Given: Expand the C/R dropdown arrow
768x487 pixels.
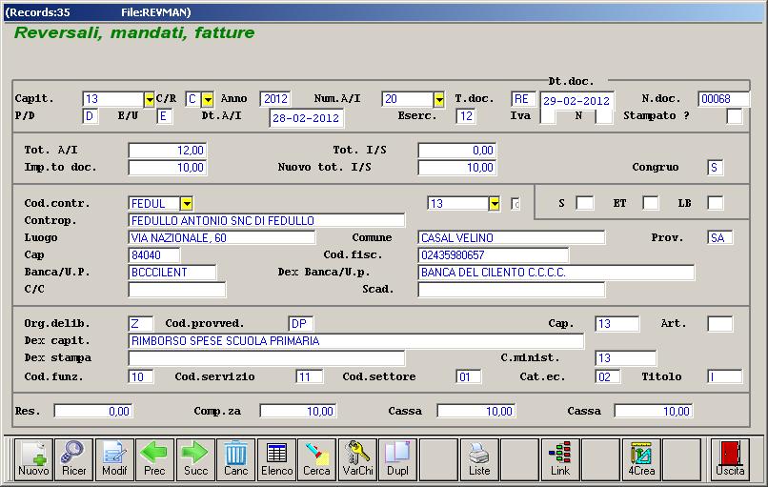Looking at the screenshot, I should tap(208, 99).
